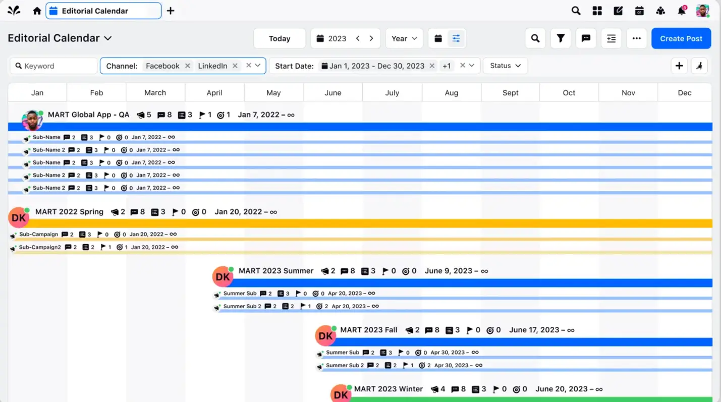Search within the calendar toolbar
Image resolution: width=721 pixels, height=402 pixels.
pos(535,38)
